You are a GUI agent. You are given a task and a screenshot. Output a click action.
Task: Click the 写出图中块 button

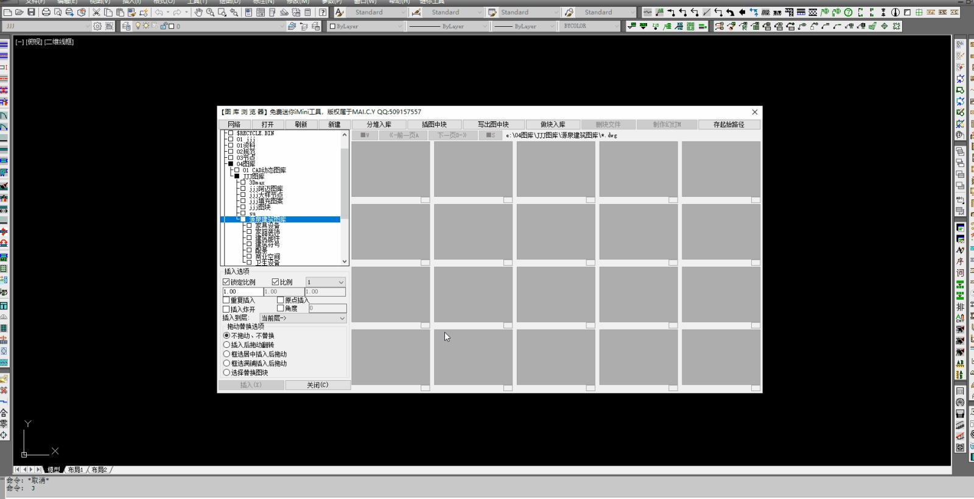pos(493,124)
